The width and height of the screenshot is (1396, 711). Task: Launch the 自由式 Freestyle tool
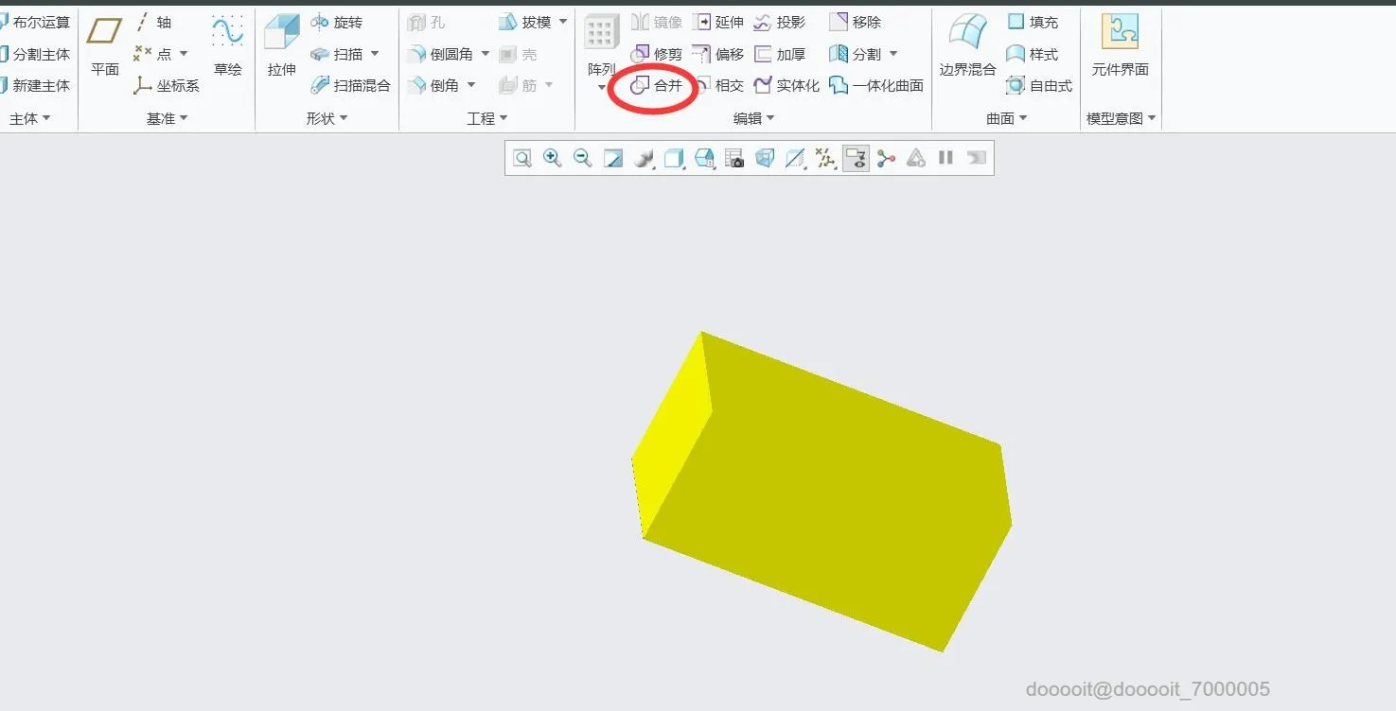1039,86
